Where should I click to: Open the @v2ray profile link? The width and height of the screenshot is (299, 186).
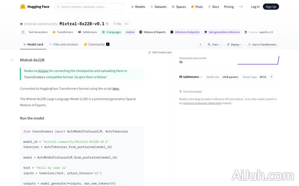click(x=43, y=71)
